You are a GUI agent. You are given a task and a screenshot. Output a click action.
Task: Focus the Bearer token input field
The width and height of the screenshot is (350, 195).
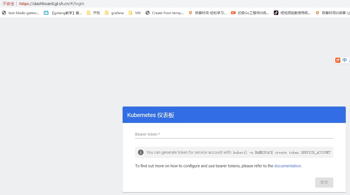(234, 134)
